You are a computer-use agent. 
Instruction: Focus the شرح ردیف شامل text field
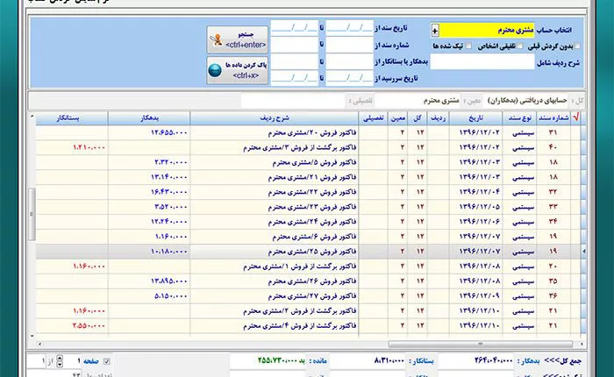tap(482, 62)
